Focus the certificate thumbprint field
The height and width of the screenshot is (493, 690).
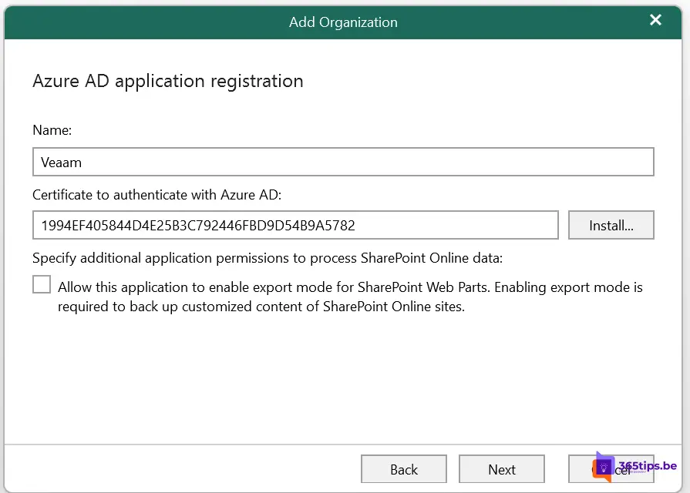295,225
